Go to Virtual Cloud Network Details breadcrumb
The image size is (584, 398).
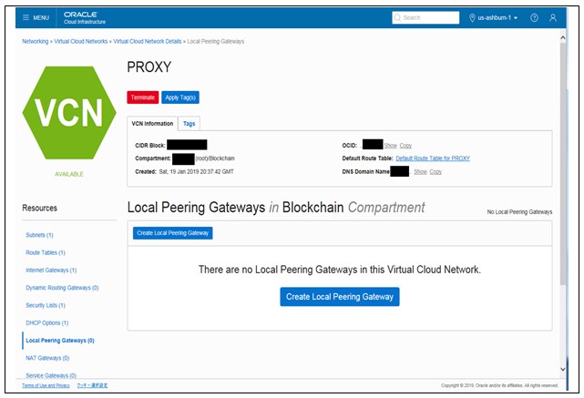[x=147, y=41]
